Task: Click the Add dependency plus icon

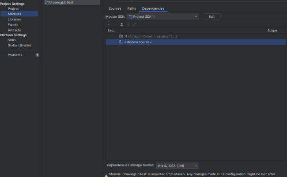Action: coord(109,24)
